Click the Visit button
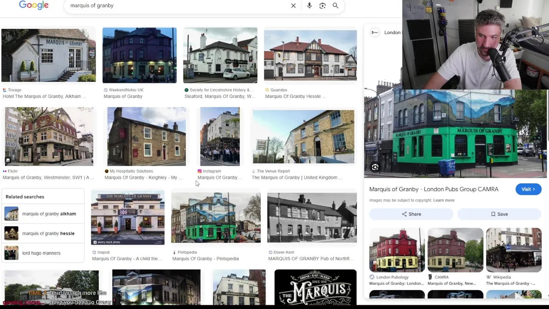 pyautogui.click(x=528, y=189)
